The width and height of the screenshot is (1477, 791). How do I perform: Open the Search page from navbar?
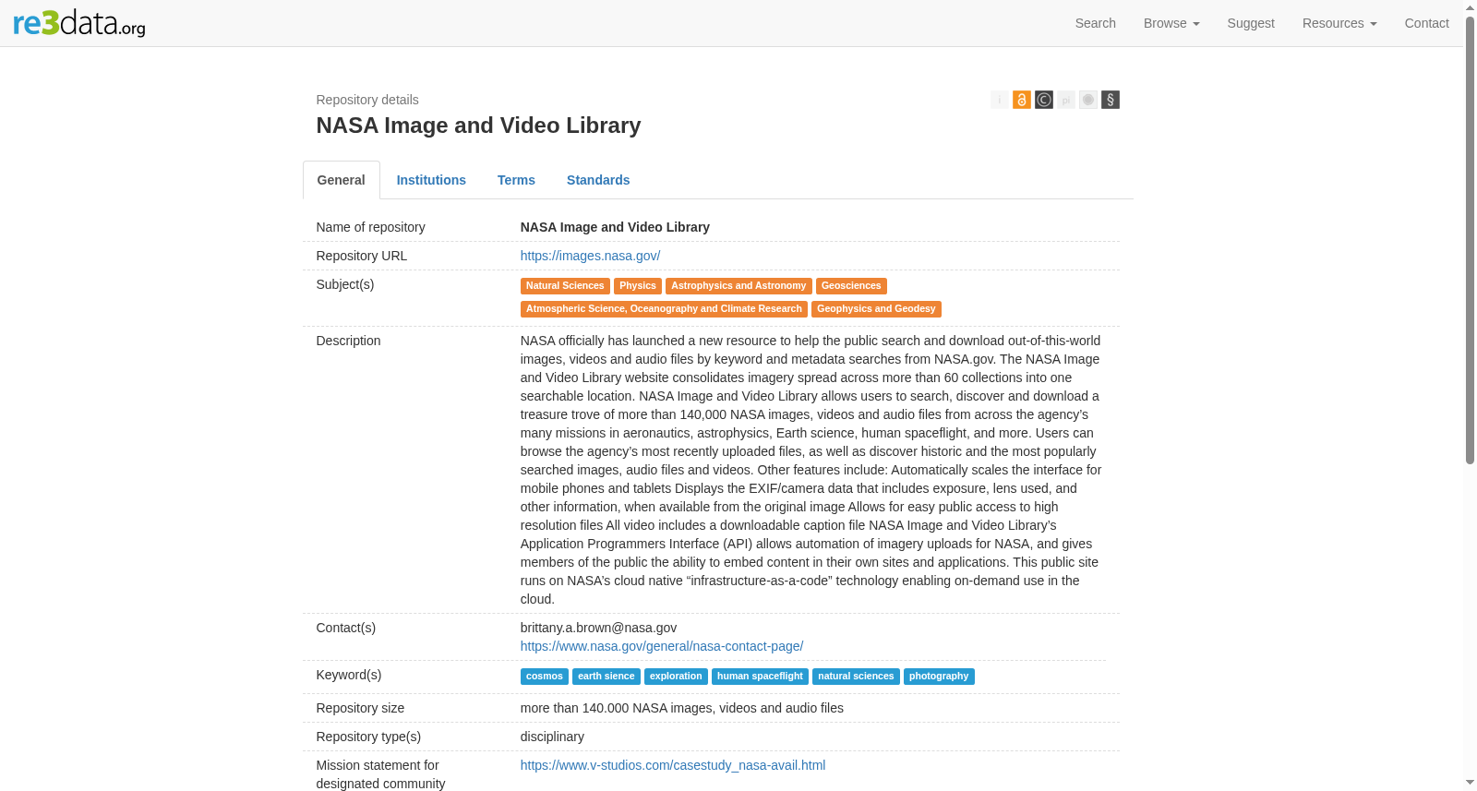click(x=1096, y=23)
